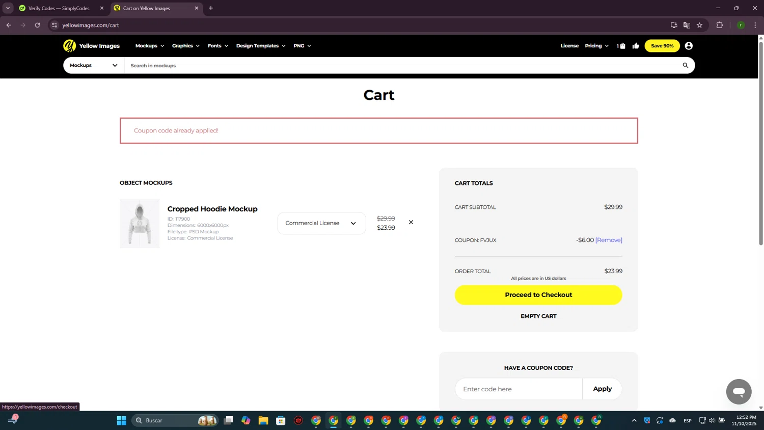
Task: Expand the Fonts nav menu
Action: click(218, 46)
